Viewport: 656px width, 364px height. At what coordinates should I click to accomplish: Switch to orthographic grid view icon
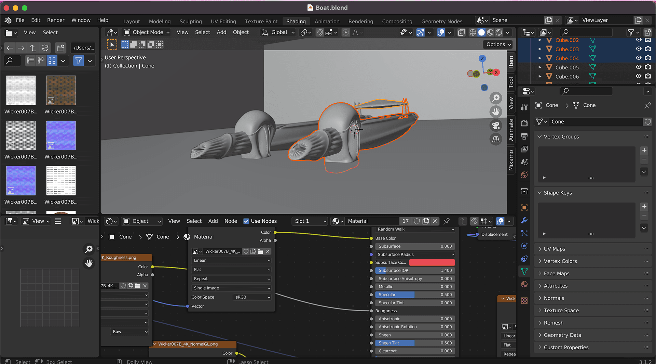(x=496, y=139)
